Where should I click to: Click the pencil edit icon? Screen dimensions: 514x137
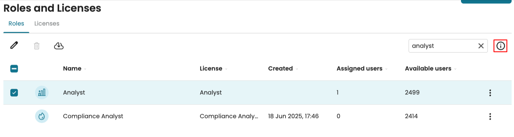14,46
